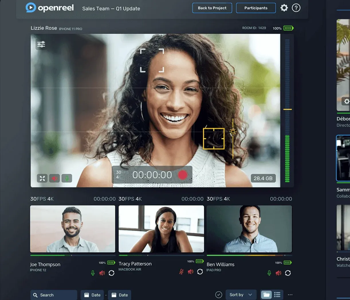Click the green audio level meter
350x300 pixels.
(287, 159)
